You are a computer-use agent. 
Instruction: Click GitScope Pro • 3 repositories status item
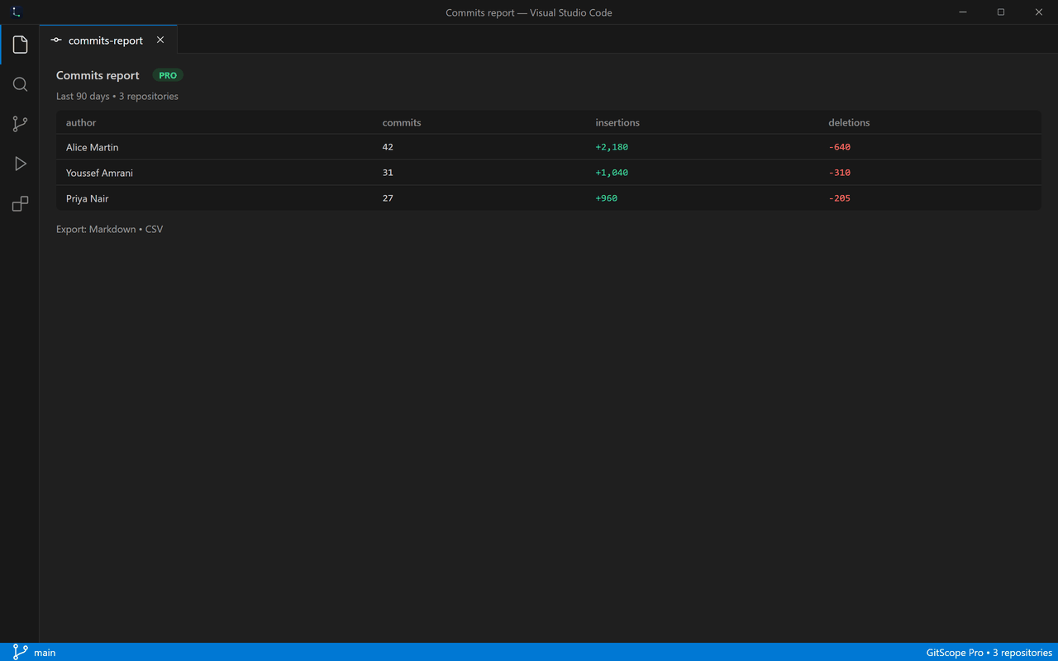[x=989, y=653]
